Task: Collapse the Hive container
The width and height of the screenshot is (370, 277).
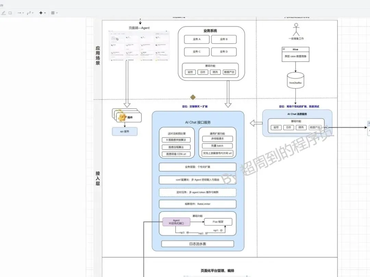Action: 284,49
